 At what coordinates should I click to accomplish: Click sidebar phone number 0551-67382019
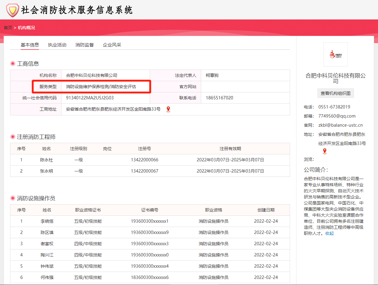tap(334, 107)
